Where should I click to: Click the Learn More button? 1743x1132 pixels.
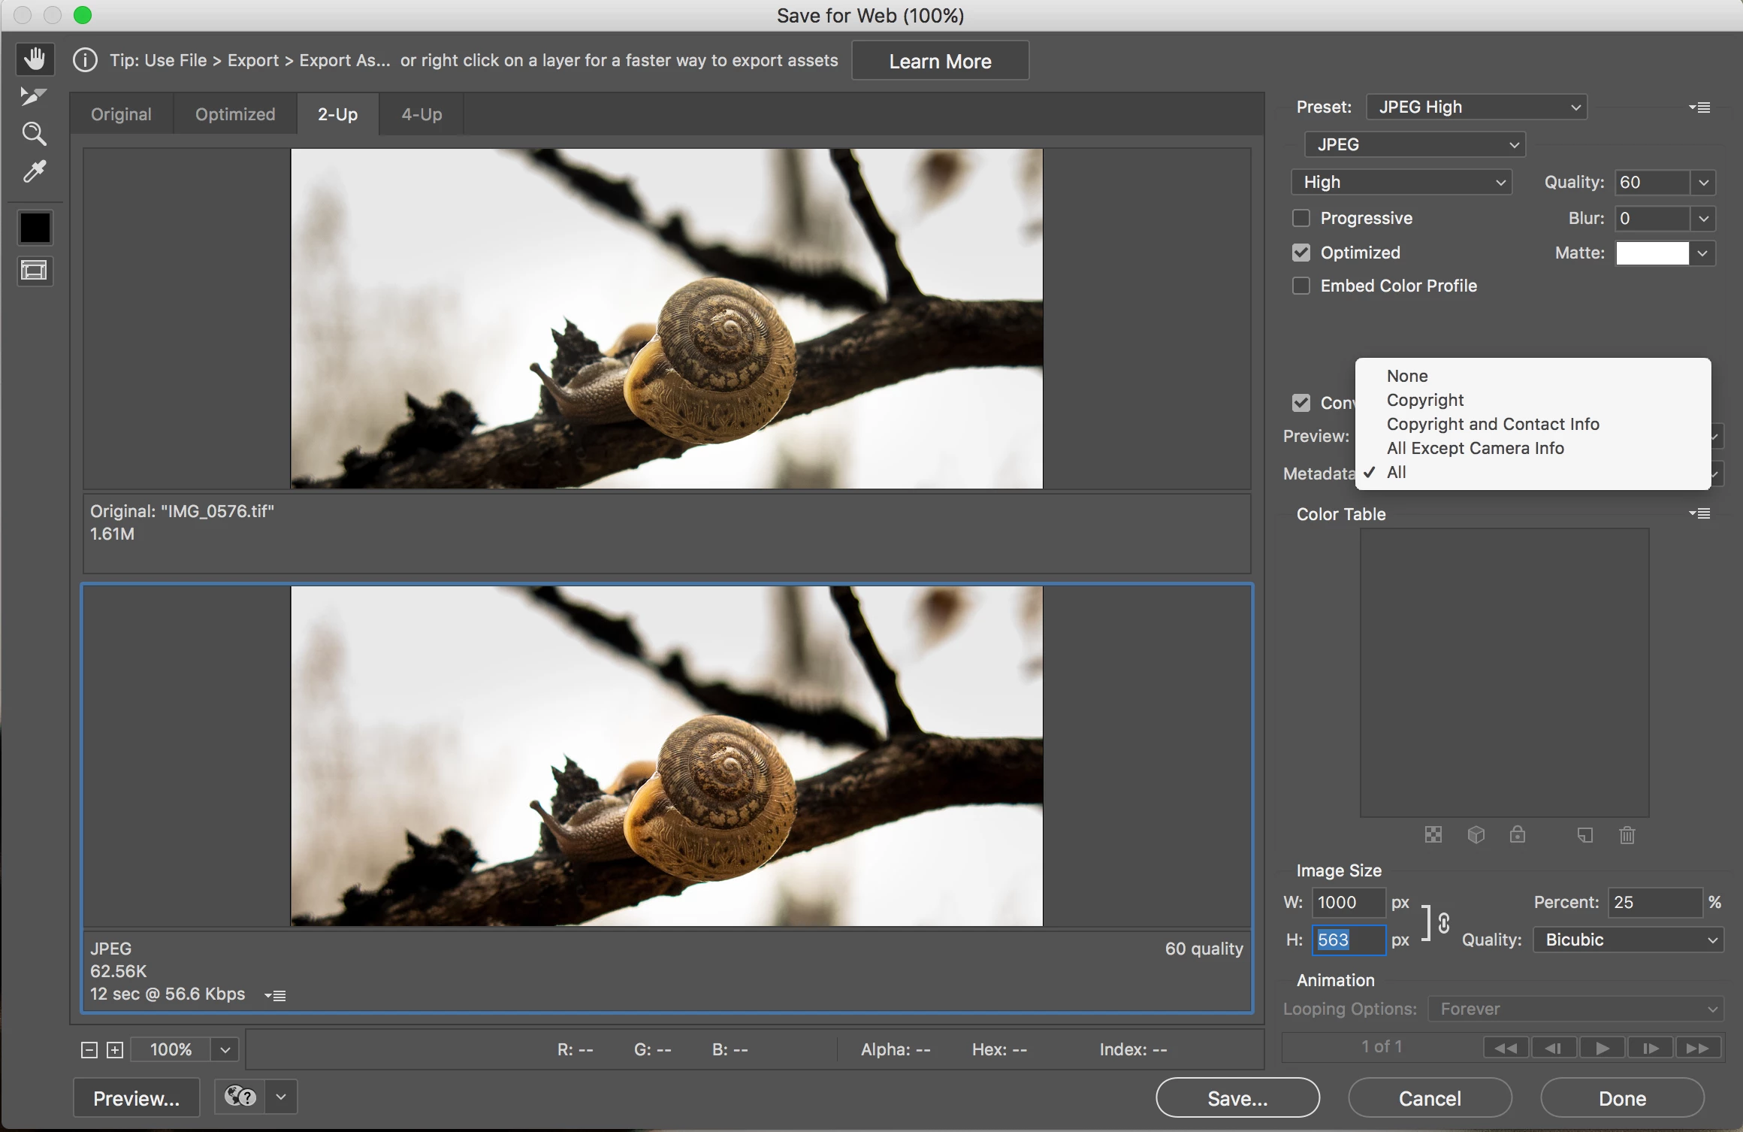[x=940, y=61]
